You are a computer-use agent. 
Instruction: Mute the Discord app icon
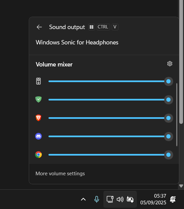[x=38, y=136]
